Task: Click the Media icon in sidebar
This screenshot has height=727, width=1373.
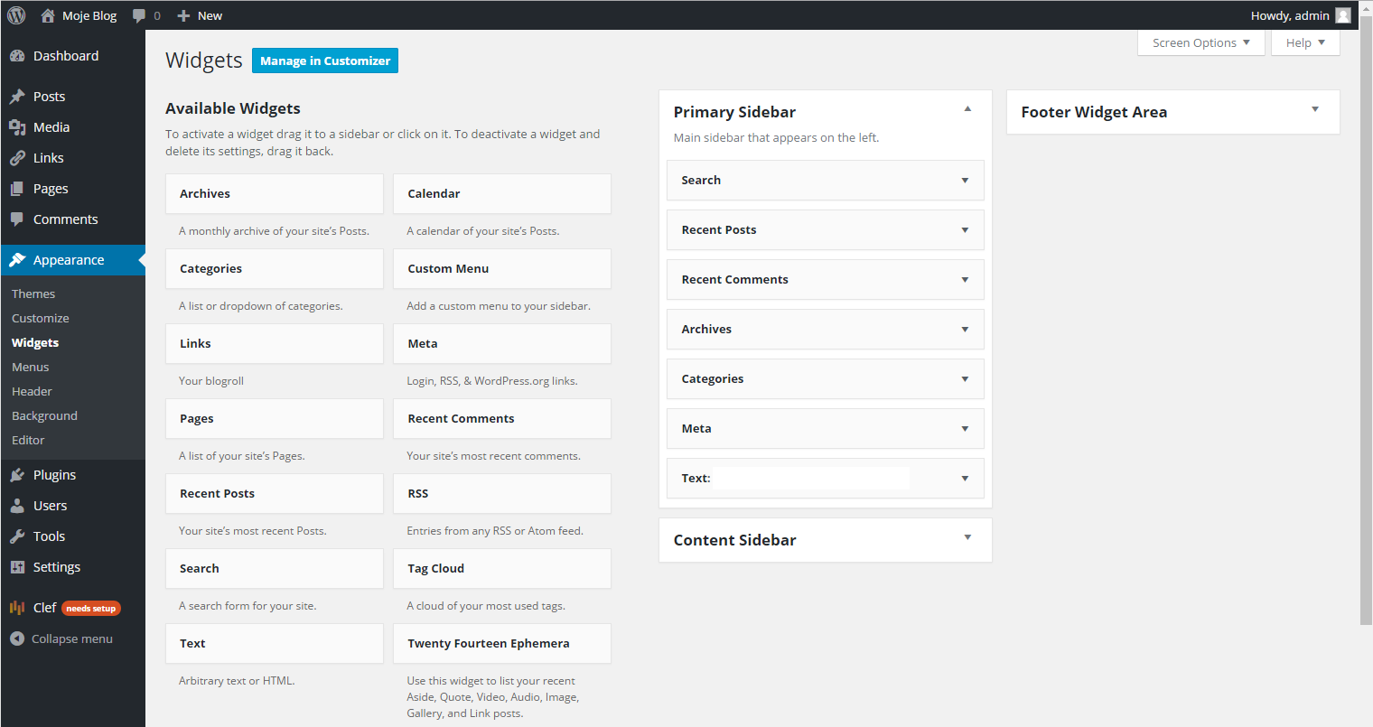Action: tap(17, 127)
